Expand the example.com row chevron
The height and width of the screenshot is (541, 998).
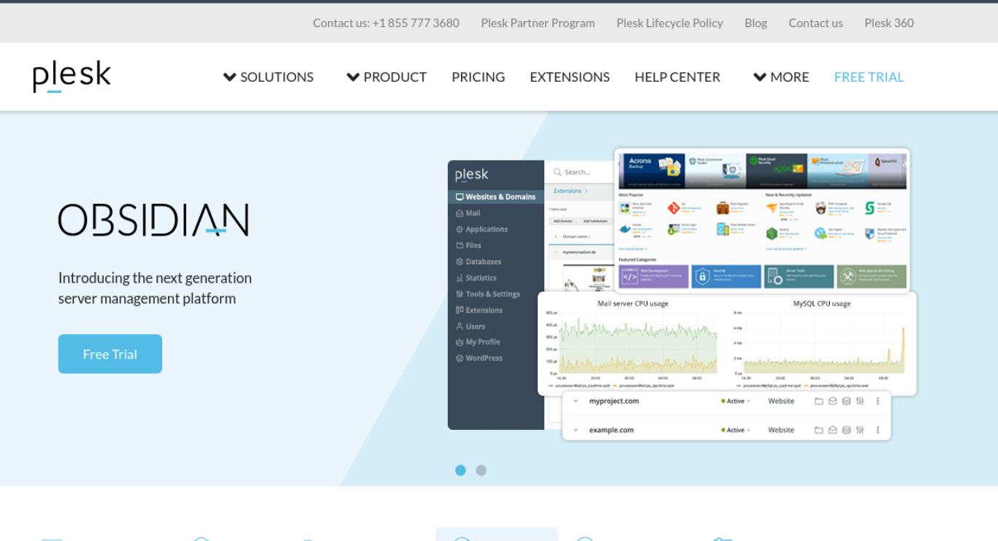pos(576,430)
